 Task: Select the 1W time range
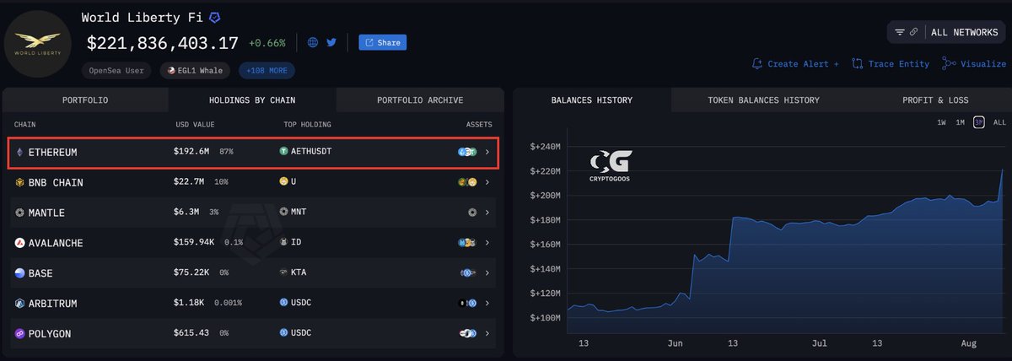pos(941,122)
